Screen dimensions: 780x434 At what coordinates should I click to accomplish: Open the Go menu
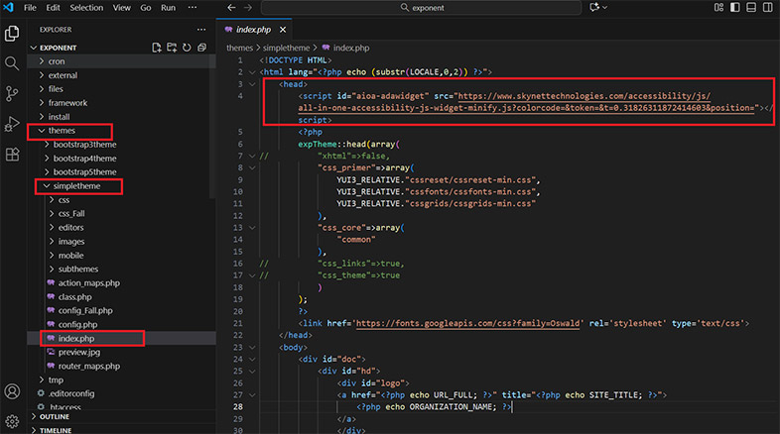145,8
